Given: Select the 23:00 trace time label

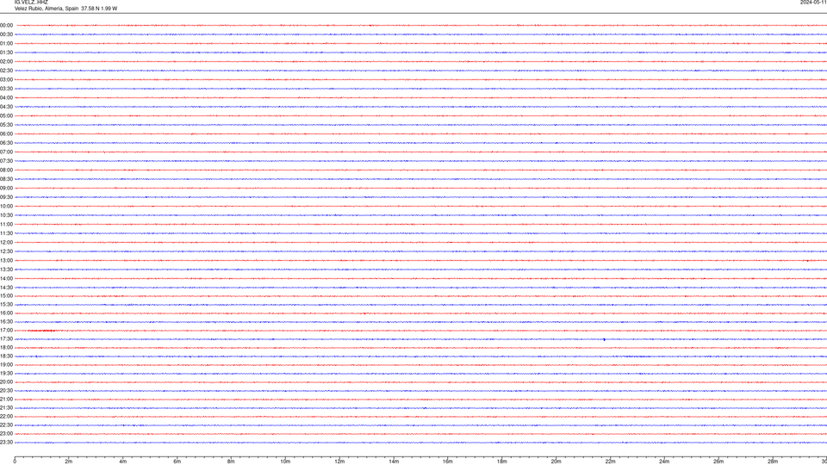Looking at the screenshot, I should point(6,434).
